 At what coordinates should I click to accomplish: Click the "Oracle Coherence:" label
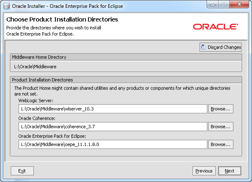[37, 118]
